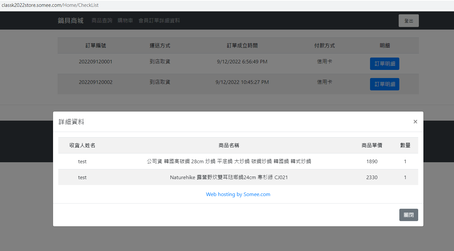Viewport: 454px width, 251px height.
Task: Open 訂單明細 for order 202209120001
Action: 385,64
